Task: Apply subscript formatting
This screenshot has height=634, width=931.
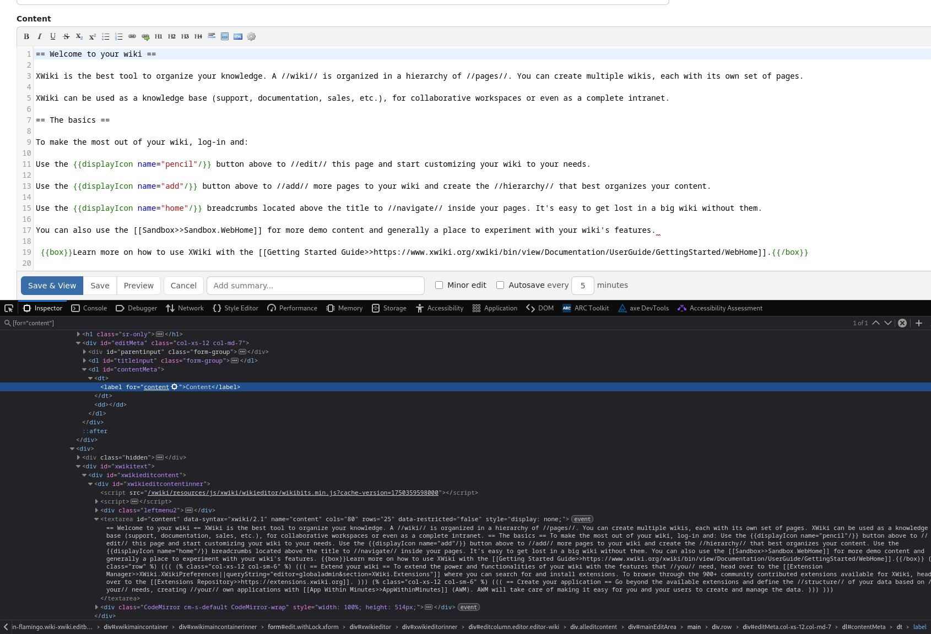Action: pyautogui.click(x=79, y=36)
